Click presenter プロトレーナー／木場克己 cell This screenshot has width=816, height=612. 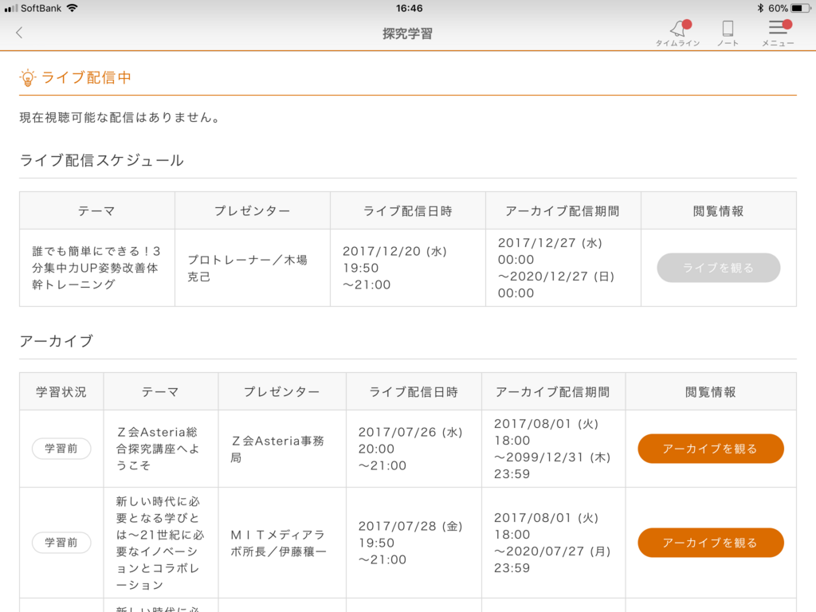pos(253,268)
